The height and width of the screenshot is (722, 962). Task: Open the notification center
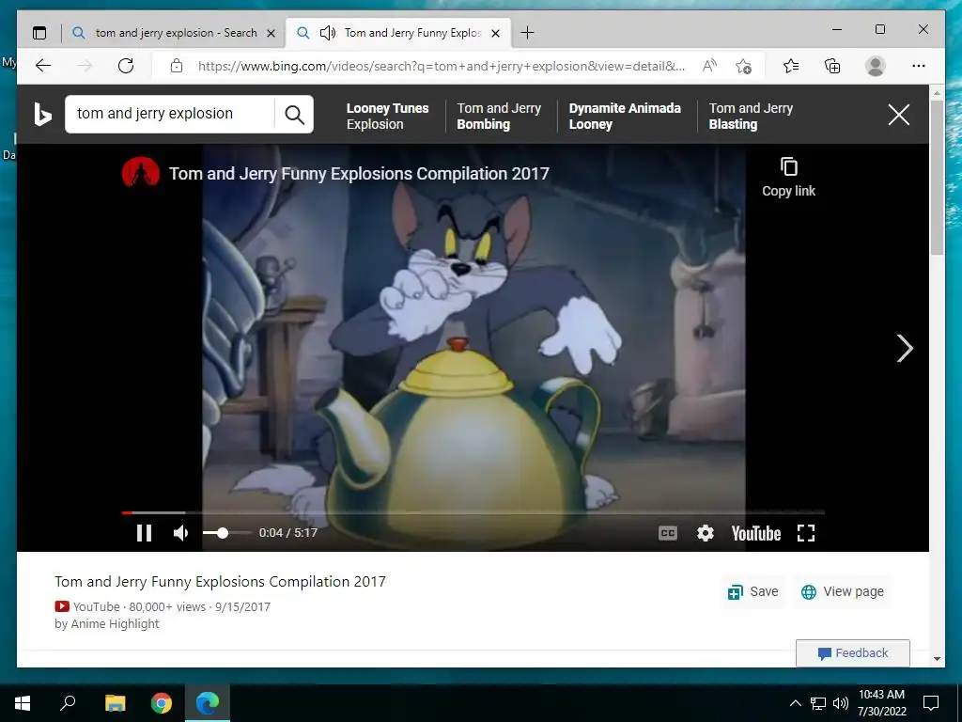point(931,703)
